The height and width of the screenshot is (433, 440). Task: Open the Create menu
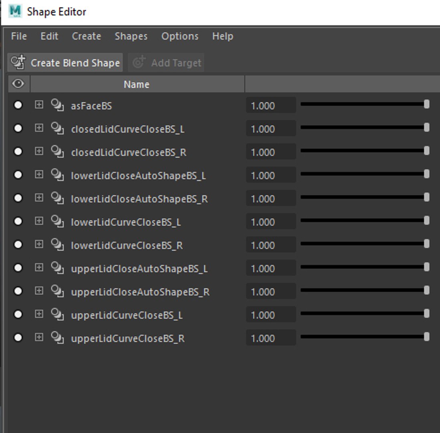click(x=87, y=36)
